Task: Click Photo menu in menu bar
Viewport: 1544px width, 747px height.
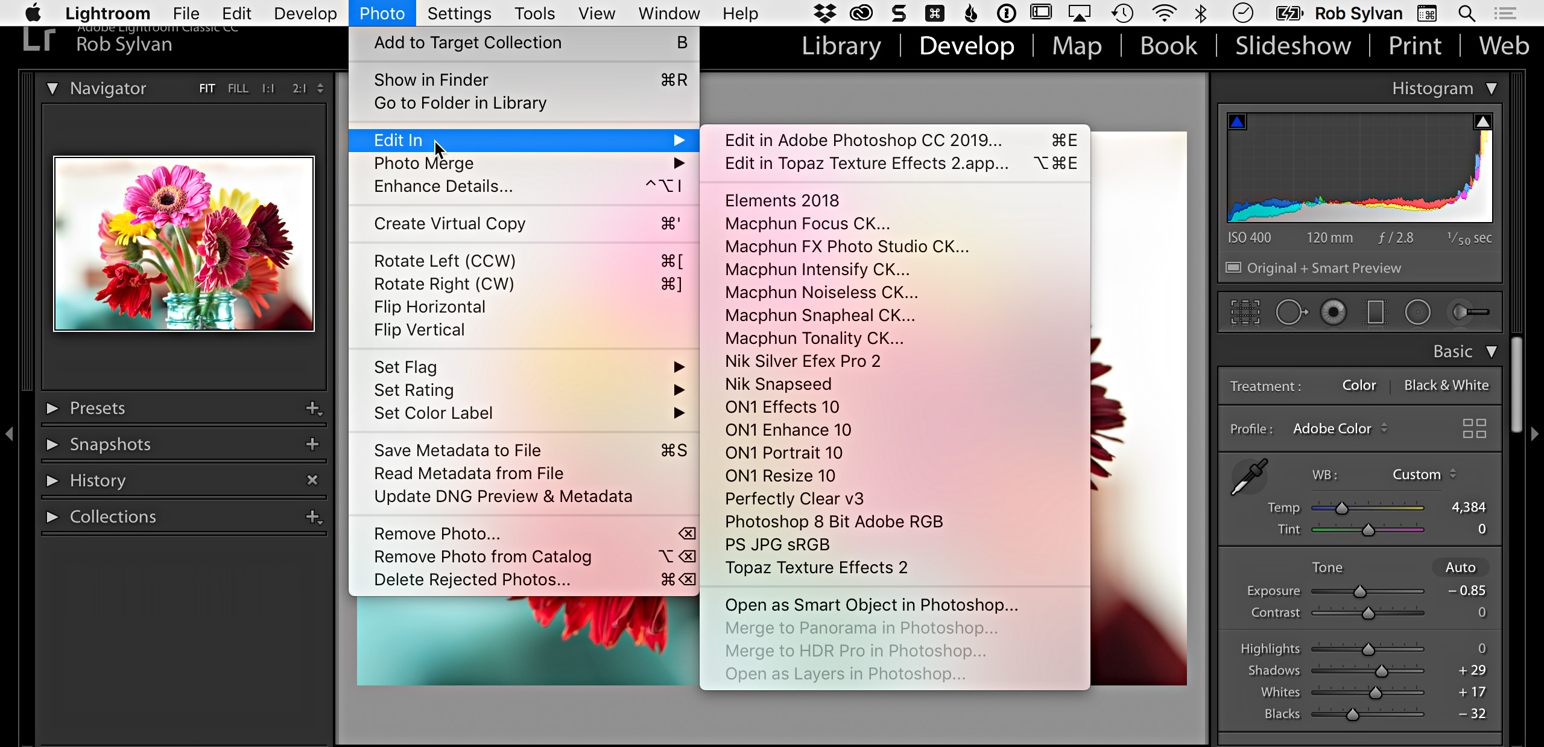Action: coord(382,13)
